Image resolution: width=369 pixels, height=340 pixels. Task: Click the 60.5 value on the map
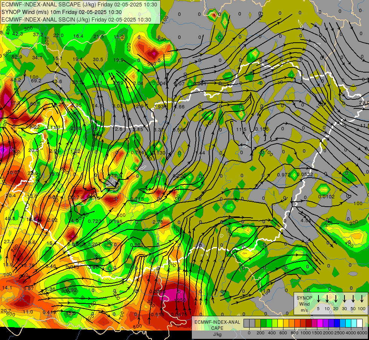coord(35,104)
